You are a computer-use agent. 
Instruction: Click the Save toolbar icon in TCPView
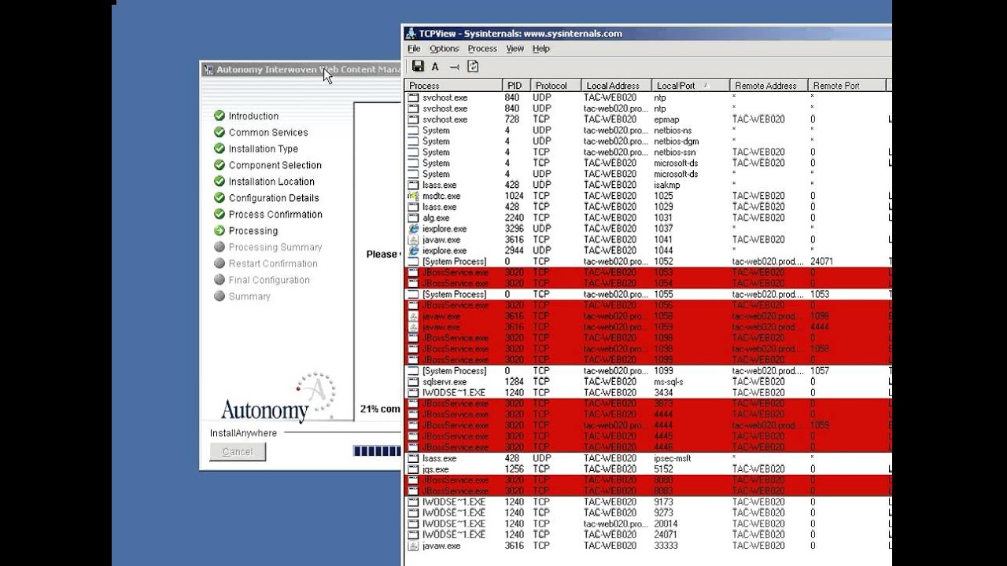(x=418, y=66)
